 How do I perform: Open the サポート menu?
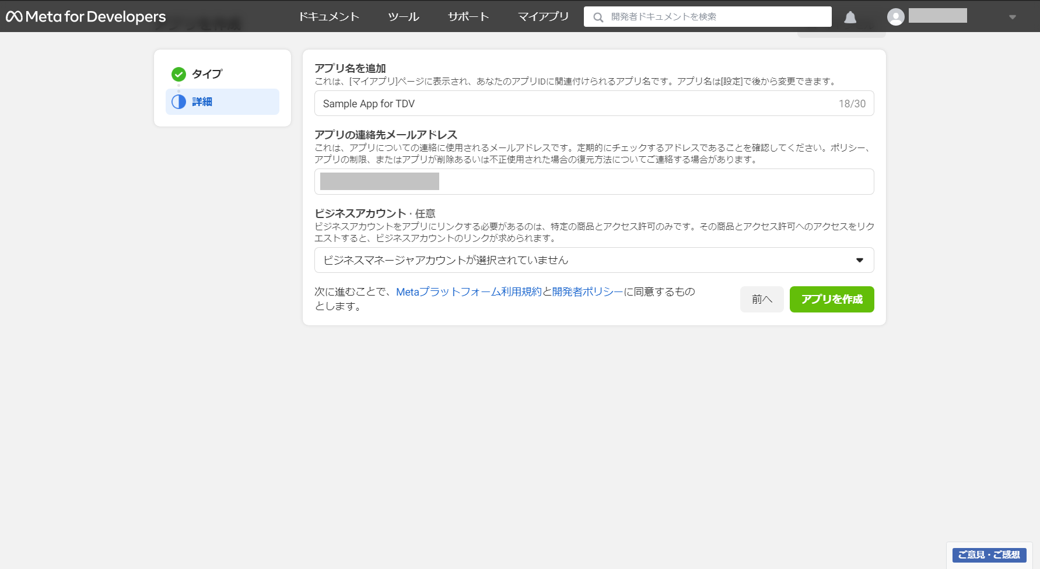(468, 17)
